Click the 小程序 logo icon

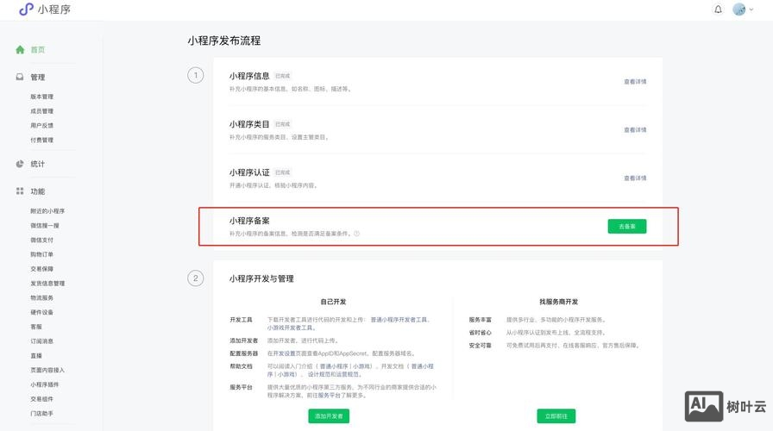[26, 9]
